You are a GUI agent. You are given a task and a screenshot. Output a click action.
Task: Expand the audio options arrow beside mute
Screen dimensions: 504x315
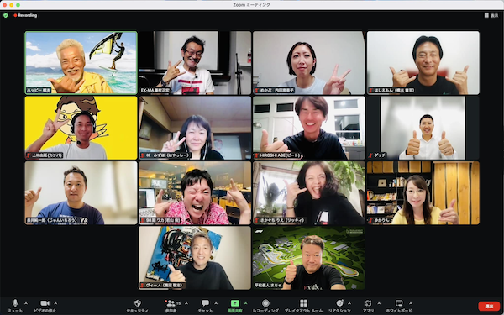(x=26, y=303)
